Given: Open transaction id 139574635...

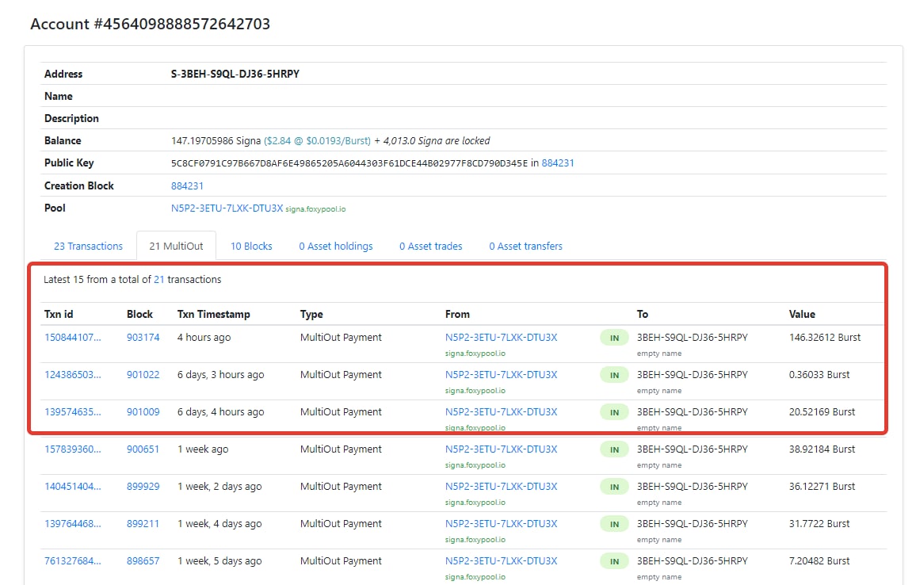Looking at the screenshot, I should [73, 411].
